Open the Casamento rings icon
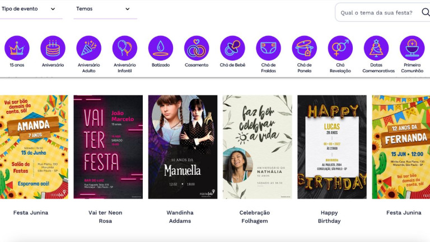 click(197, 48)
